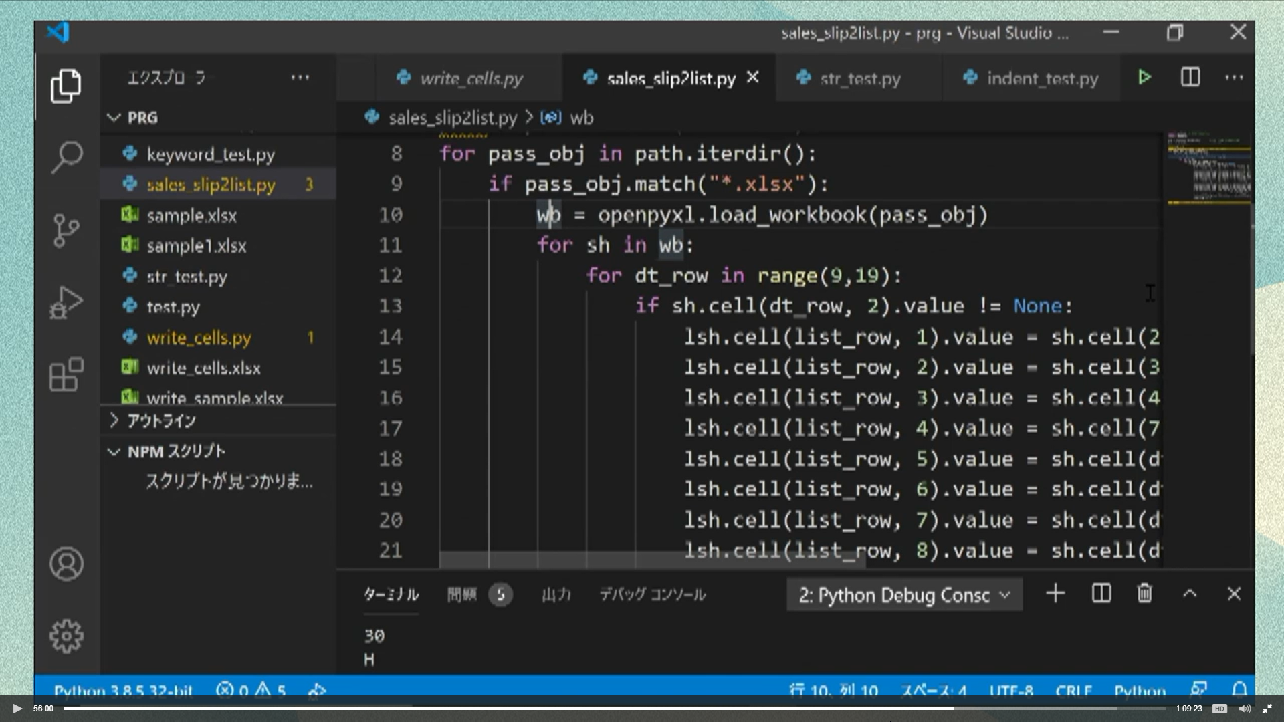The width and height of the screenshot is (1284, 722).
Task: Open the Explorer views and more actions menu
Action: 300,78
